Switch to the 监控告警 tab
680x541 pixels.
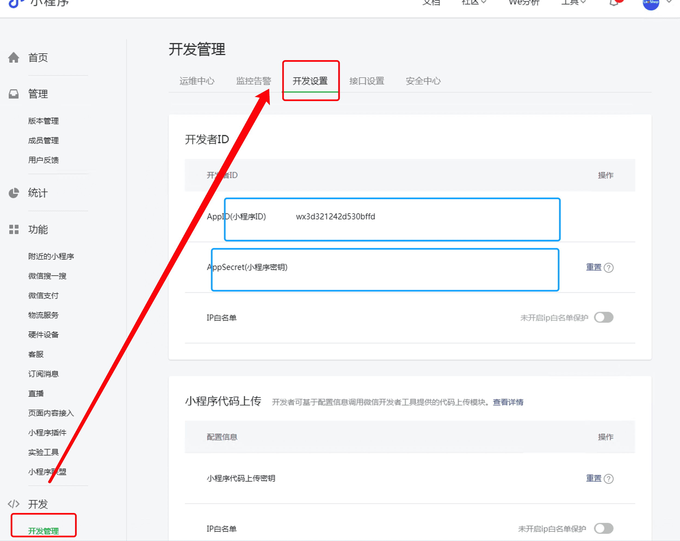click(x=254, y=81)
